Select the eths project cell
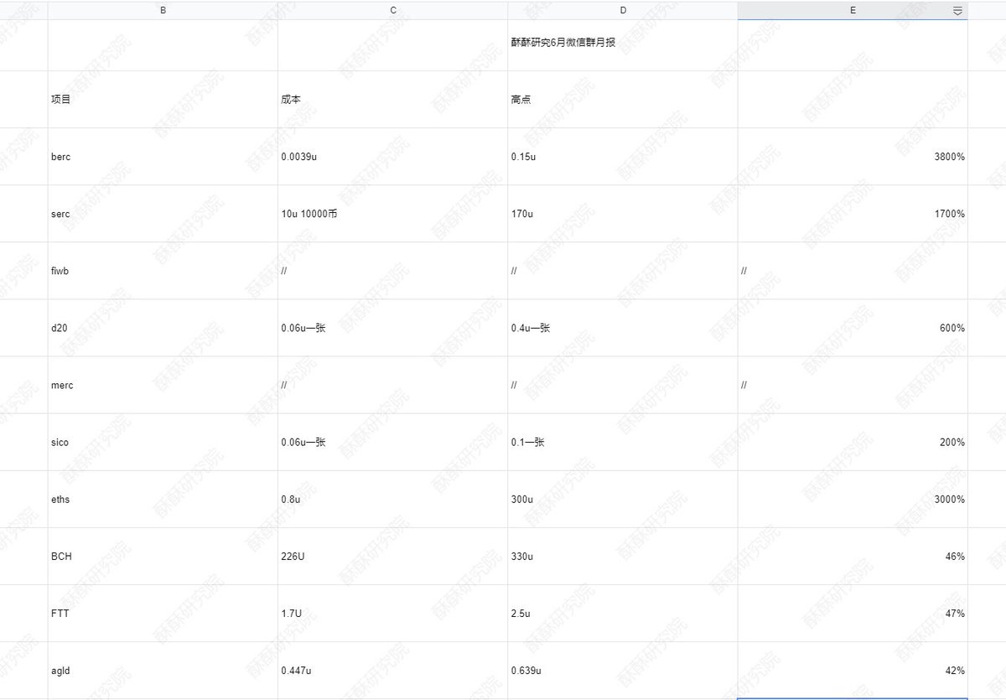The height and width of the screenshot is (700, 1006). point(163,499)
